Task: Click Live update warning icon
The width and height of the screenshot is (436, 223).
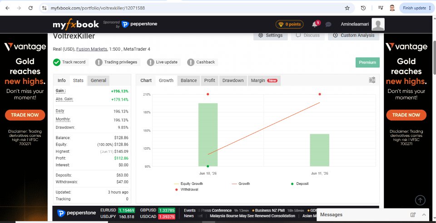Action: [x=150, y=62]
